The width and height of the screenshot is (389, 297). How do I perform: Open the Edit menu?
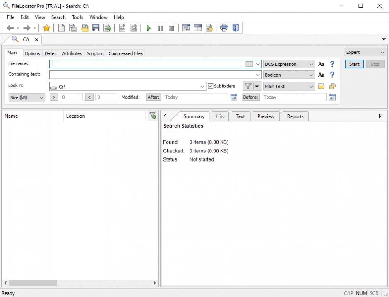[x=24, y=17]
